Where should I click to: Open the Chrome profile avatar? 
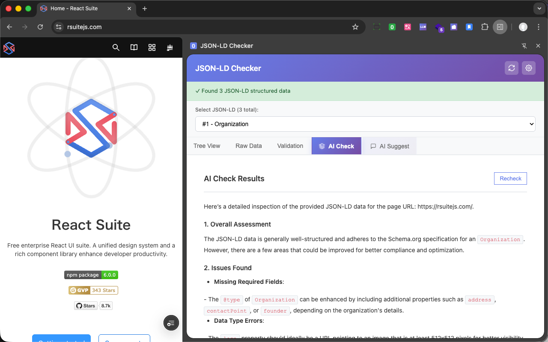click(x=523, y=27)
